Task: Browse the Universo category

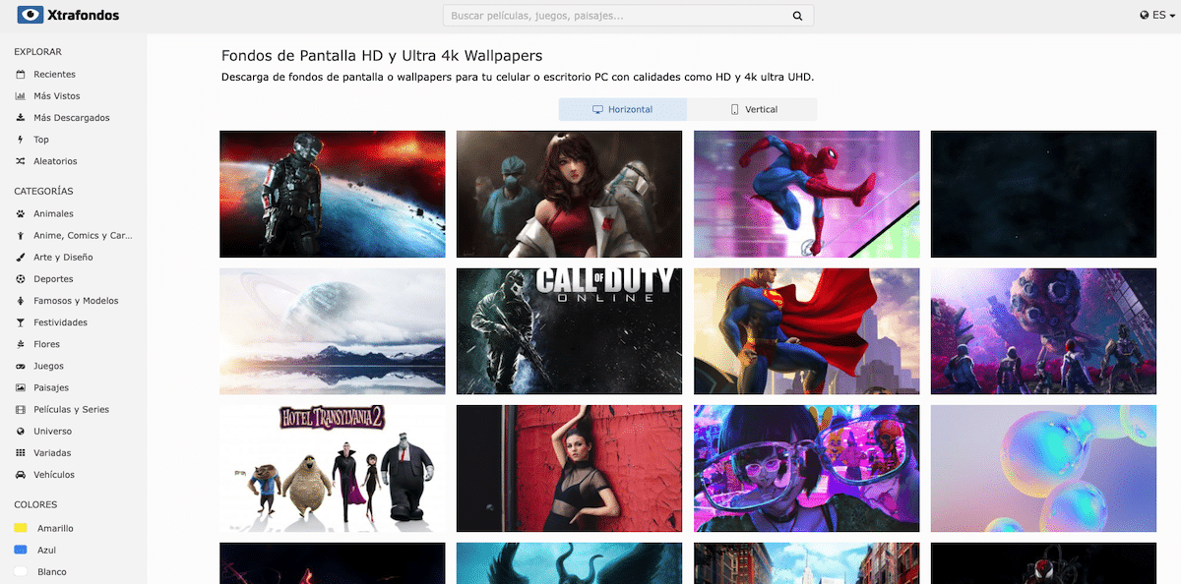Action: pos(53,432)
